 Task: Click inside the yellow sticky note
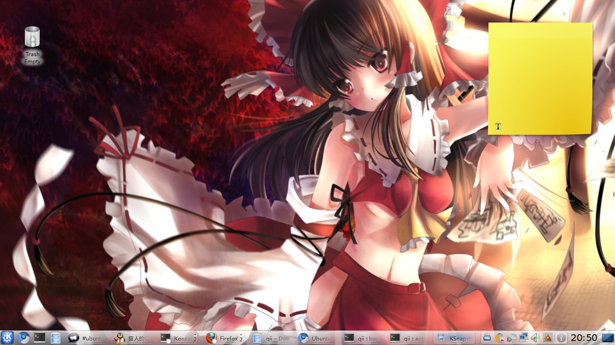coord(540,79)
